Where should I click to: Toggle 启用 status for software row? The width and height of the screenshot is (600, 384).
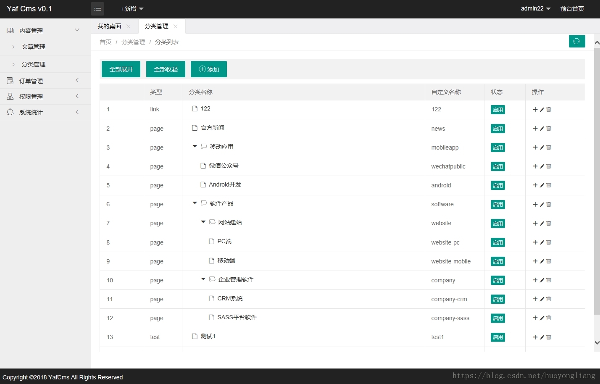(x=498, y=205)
